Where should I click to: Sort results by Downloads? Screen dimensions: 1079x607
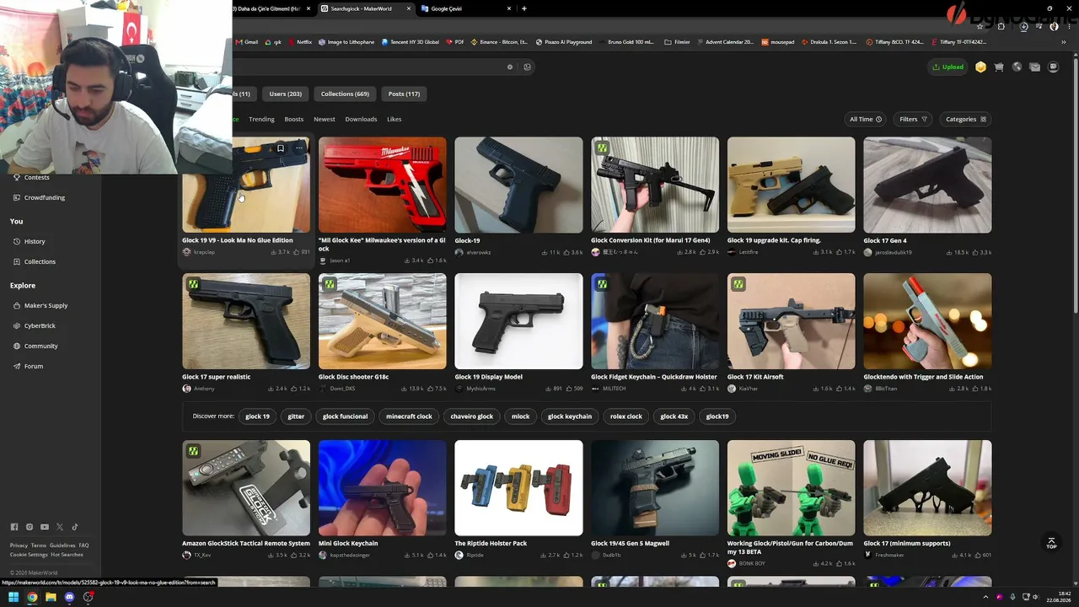361,119
